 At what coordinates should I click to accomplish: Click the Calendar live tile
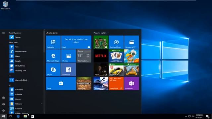(53, 42)
